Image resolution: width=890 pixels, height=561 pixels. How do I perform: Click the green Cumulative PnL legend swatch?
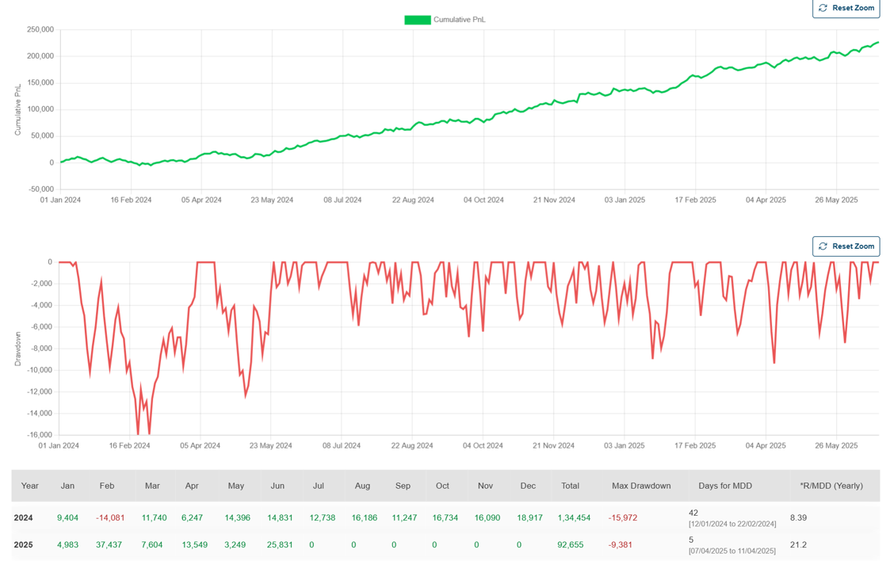(x=418, y=20)
